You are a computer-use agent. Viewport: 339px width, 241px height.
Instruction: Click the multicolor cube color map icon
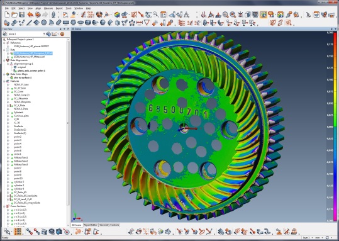pos(117,14)
